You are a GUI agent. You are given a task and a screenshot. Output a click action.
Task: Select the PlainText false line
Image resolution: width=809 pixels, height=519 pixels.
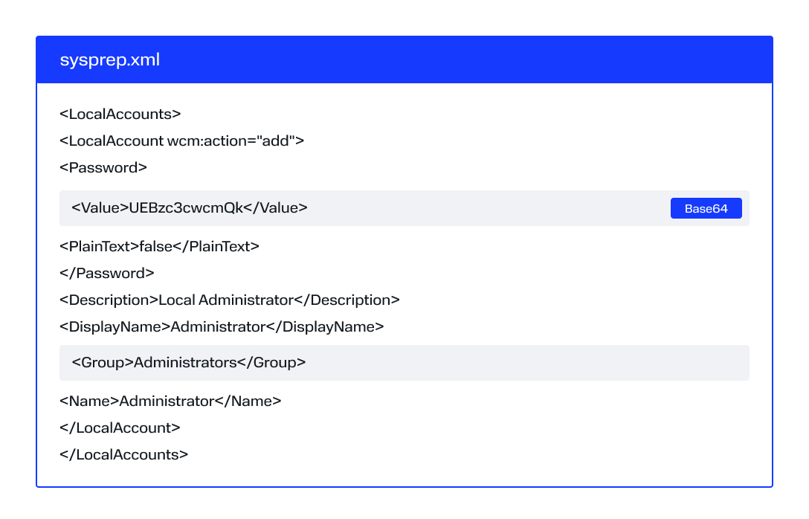click(x=159, y=247)
